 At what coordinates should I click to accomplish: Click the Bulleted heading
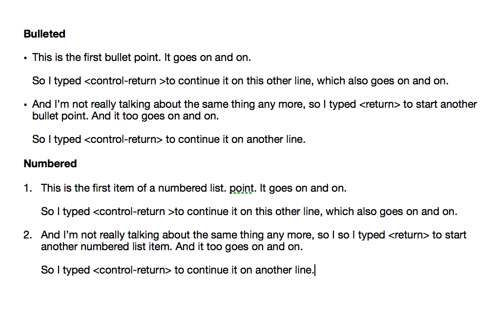tap(44, 34)
